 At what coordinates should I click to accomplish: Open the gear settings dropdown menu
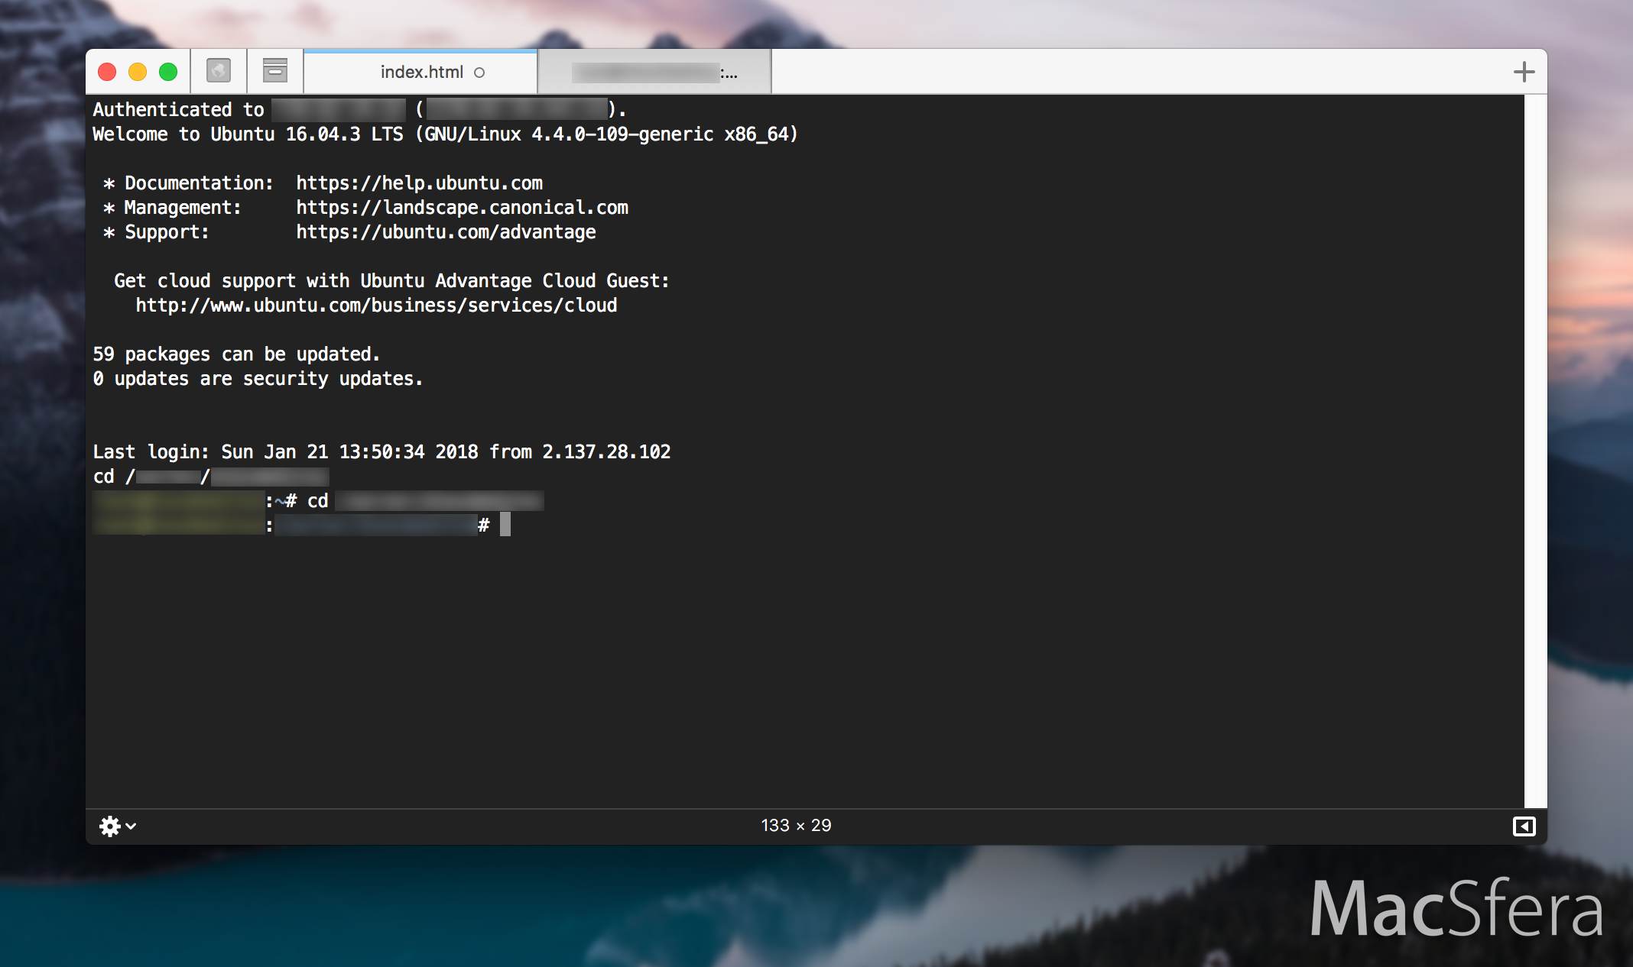(x=118, y=826)
